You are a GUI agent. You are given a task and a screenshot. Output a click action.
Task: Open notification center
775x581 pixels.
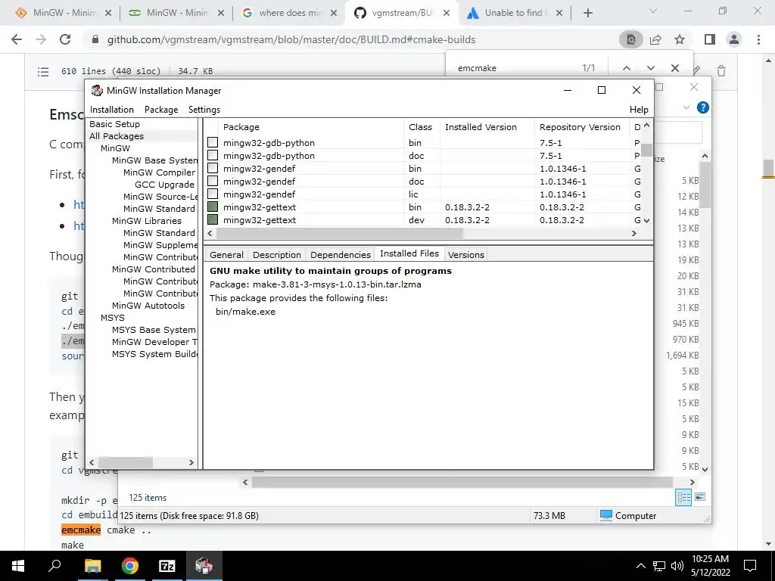click(x=750, y=566)
